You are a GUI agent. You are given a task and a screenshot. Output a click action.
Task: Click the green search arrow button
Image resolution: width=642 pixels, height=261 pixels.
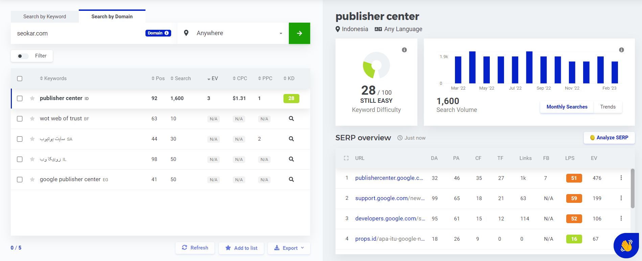point(299,33)
